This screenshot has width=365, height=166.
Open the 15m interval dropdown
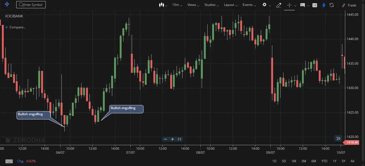point(177,5)
